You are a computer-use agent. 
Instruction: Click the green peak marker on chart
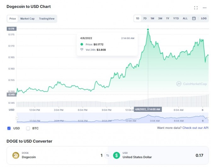(x=148, y=29)
